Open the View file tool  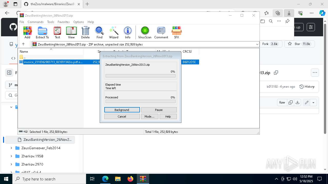pyautogui.click(x=71, y=32)
